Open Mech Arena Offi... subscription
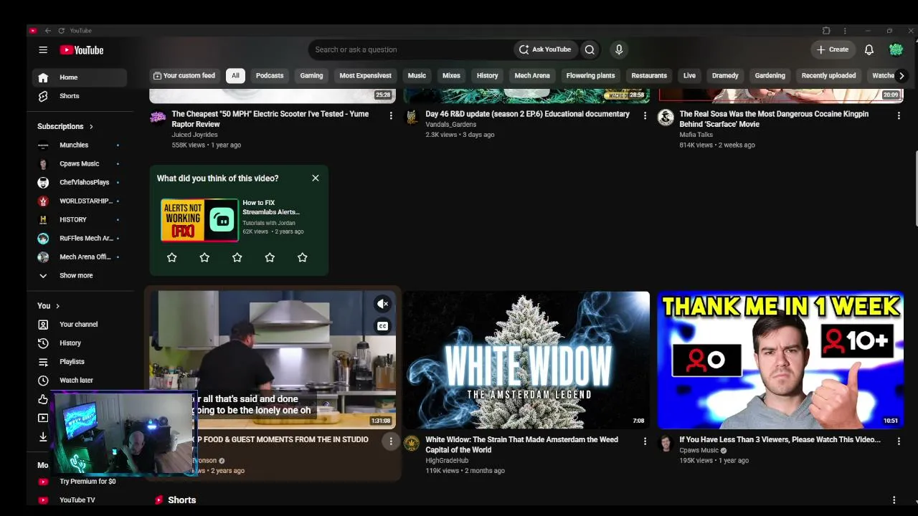Viewport: 918px width, 516px height. (x=80, y=257)
